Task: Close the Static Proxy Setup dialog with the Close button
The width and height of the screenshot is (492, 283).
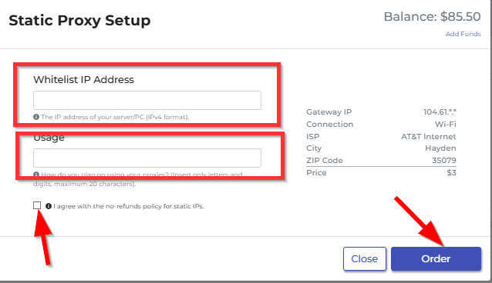Action: [365, 258]
